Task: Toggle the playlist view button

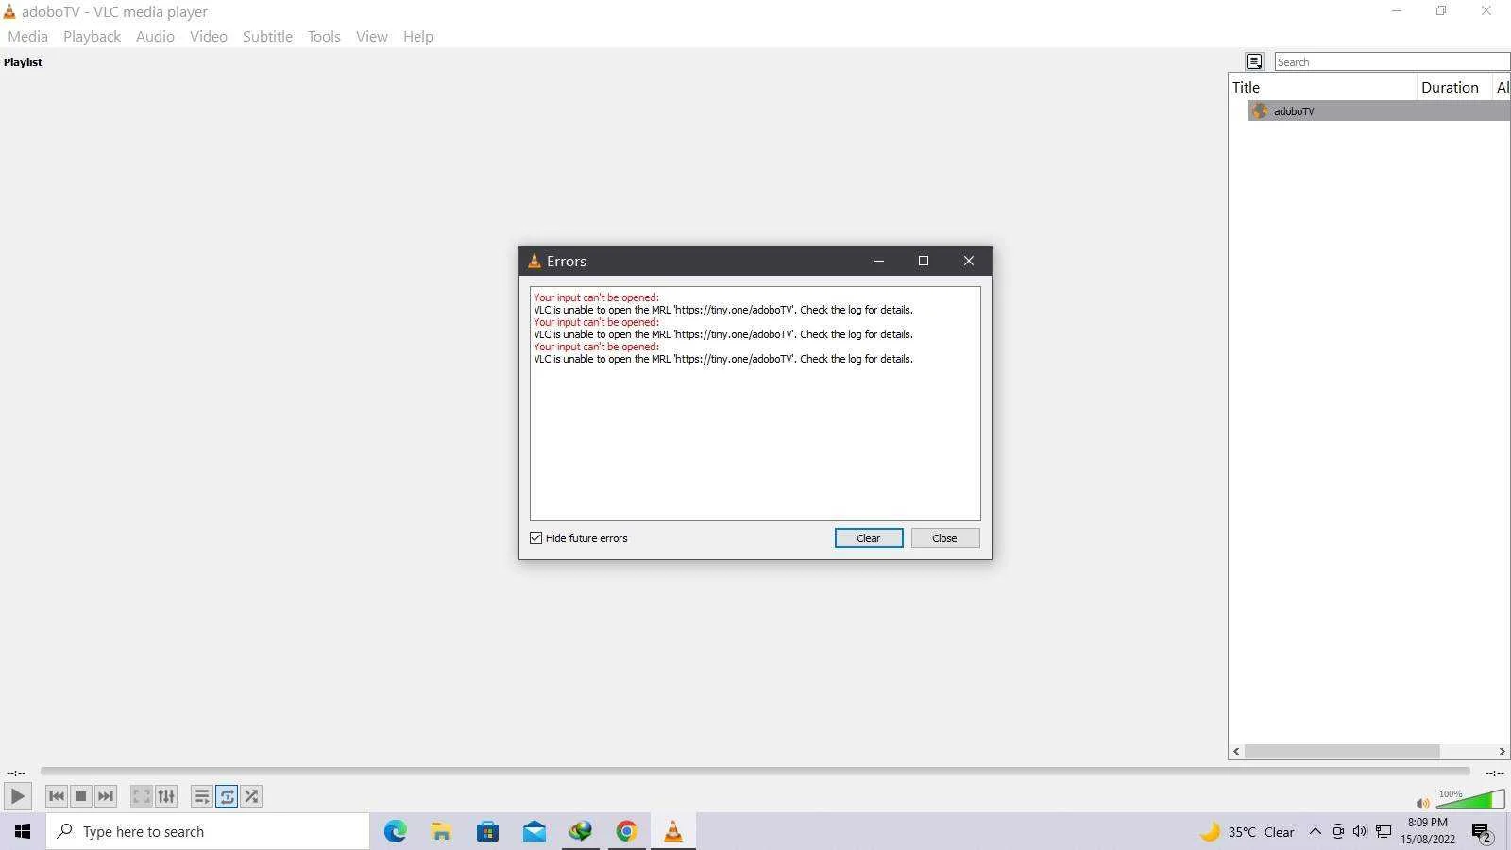Action: coord(202,796)
